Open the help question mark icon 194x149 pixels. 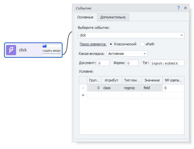pyautogui.click(x=179, y=8)
